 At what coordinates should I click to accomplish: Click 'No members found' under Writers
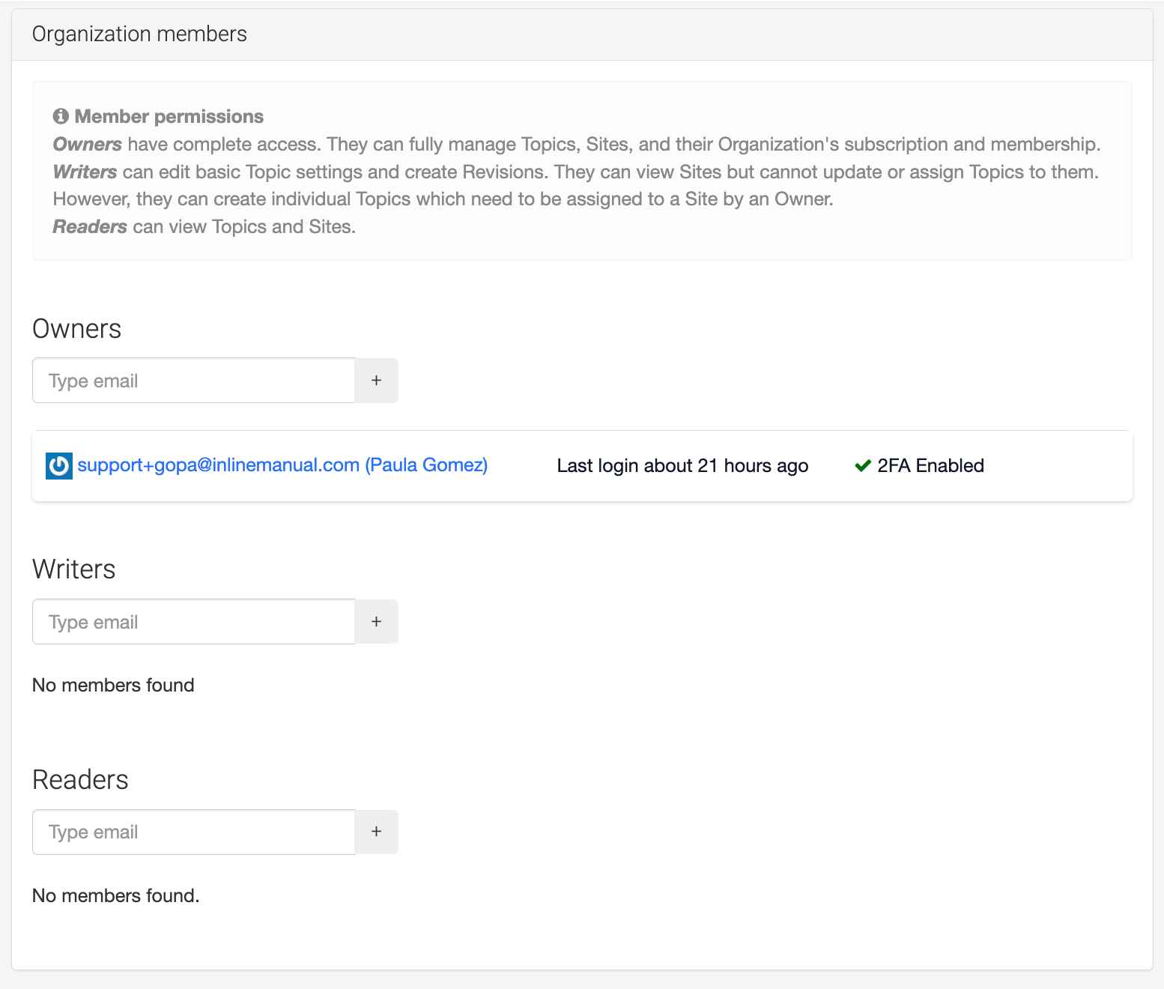click(113, 685)
